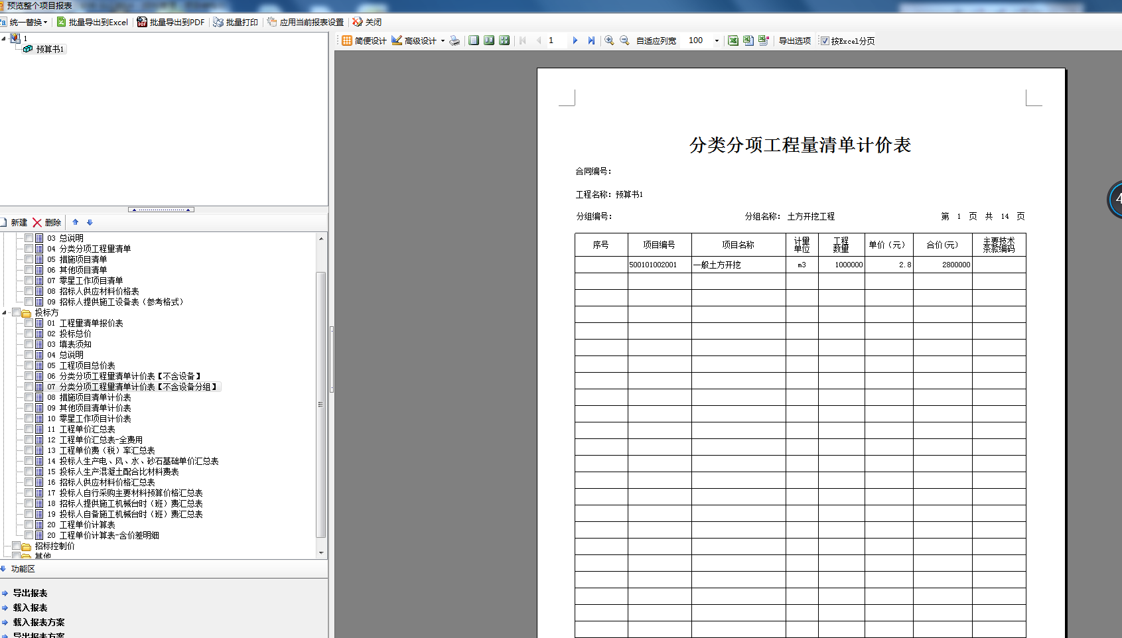Toggle the 按Excel分页 checkbox

[825, 40]
